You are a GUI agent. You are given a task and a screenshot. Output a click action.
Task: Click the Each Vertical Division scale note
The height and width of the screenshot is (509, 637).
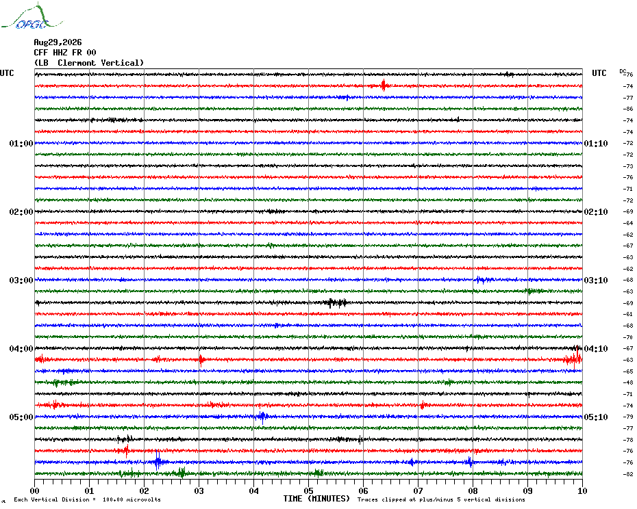tap(88, 499)
